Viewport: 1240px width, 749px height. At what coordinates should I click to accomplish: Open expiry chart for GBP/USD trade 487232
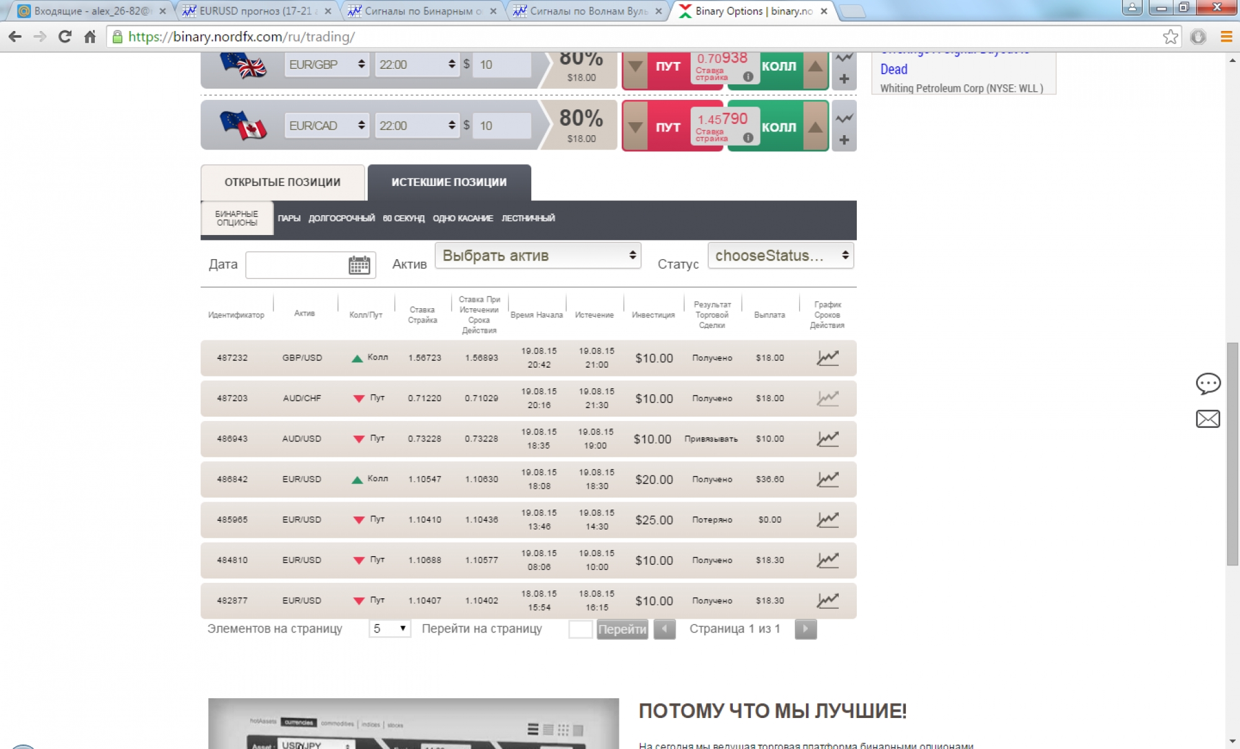pos(827,358)
